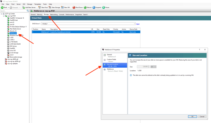Screen dimensions: 211x123
Task: Open New Storage from the toolbar
Action: [x=50, y=7]
